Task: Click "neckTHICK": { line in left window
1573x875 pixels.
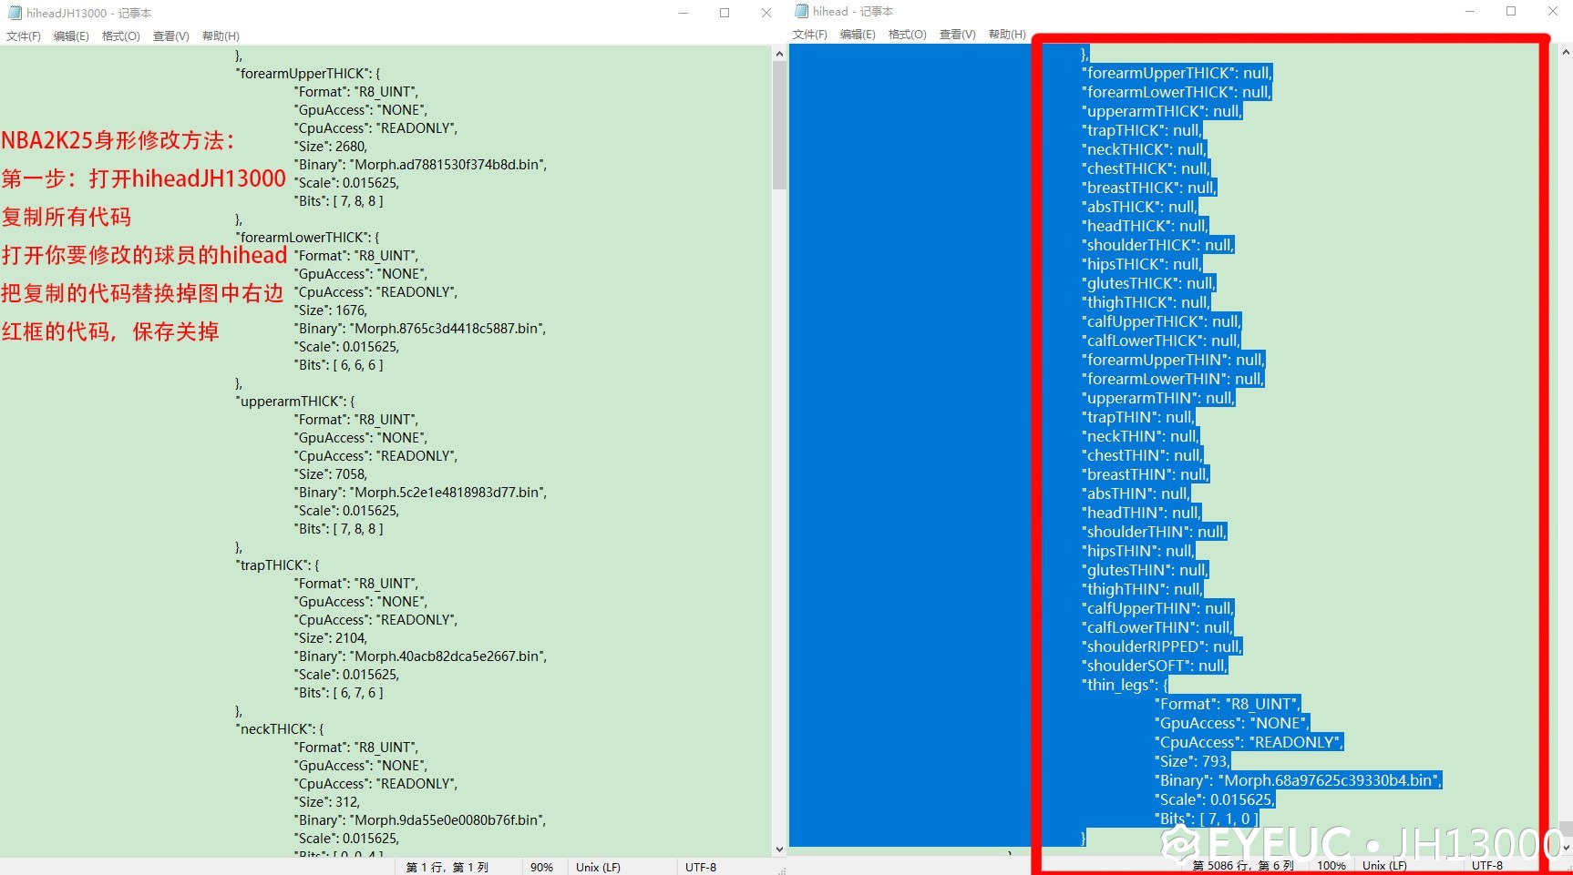Action: [280, 729]
